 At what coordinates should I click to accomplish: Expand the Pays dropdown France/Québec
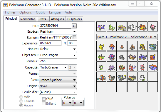pyautogui.click(x=58, y=80)
